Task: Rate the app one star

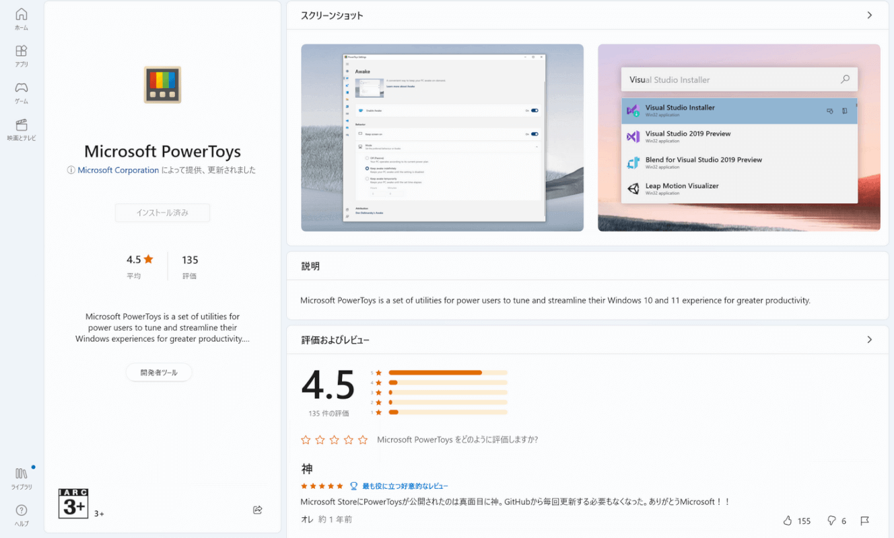Action: coord(306,440)
